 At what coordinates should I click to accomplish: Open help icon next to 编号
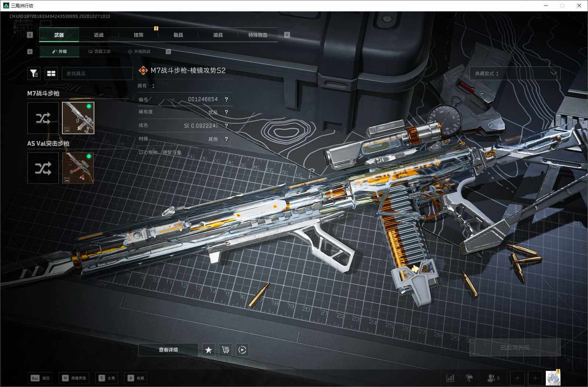click(x=226, y=99)
